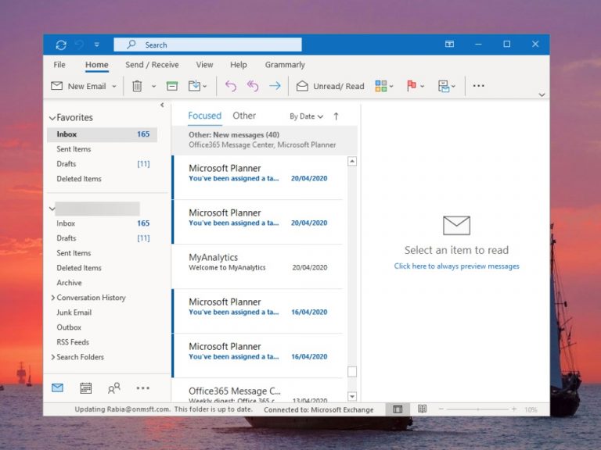601x450 pixels.
Task: Click the Send/Receive sync icon in title bar
Action: (61, 45)
